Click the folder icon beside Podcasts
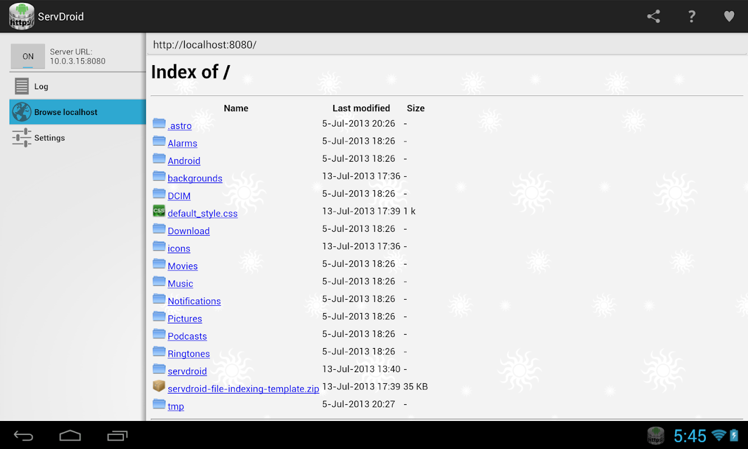The width and height of the screenshot is (748, 449). 159,334
